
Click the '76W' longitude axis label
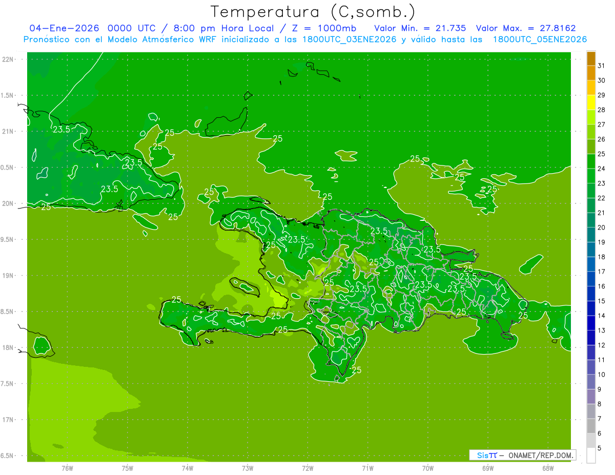[67, 468]
